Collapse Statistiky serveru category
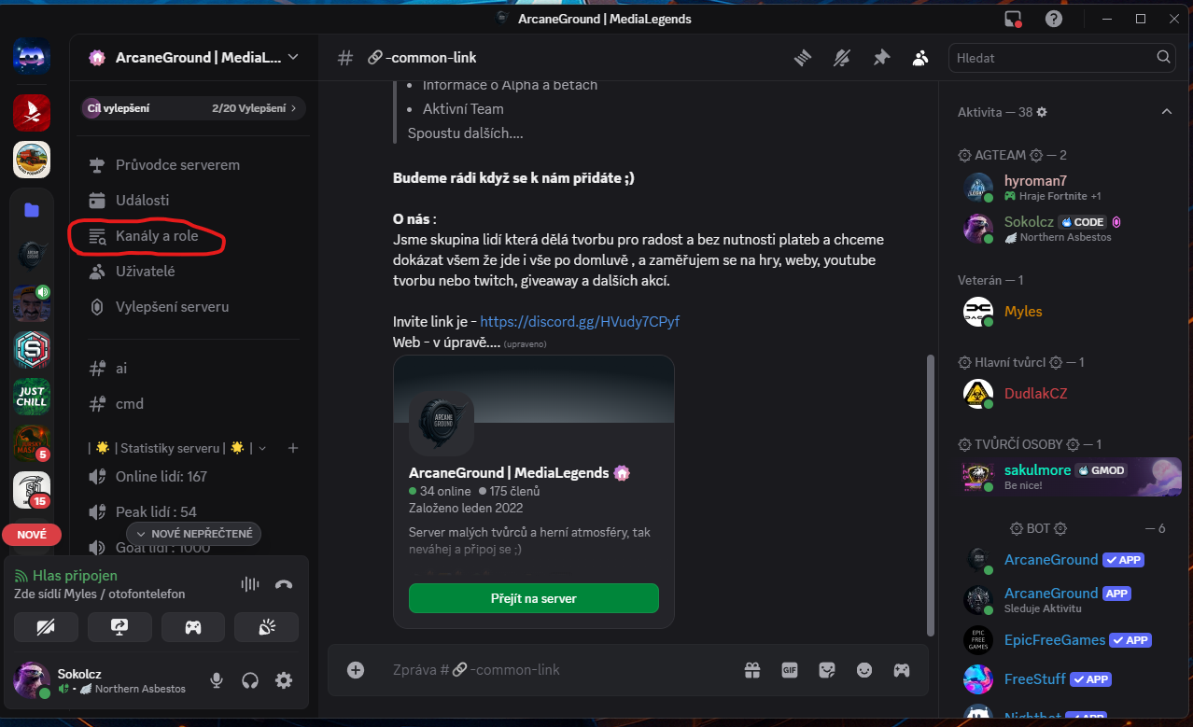 click(177, 448)
